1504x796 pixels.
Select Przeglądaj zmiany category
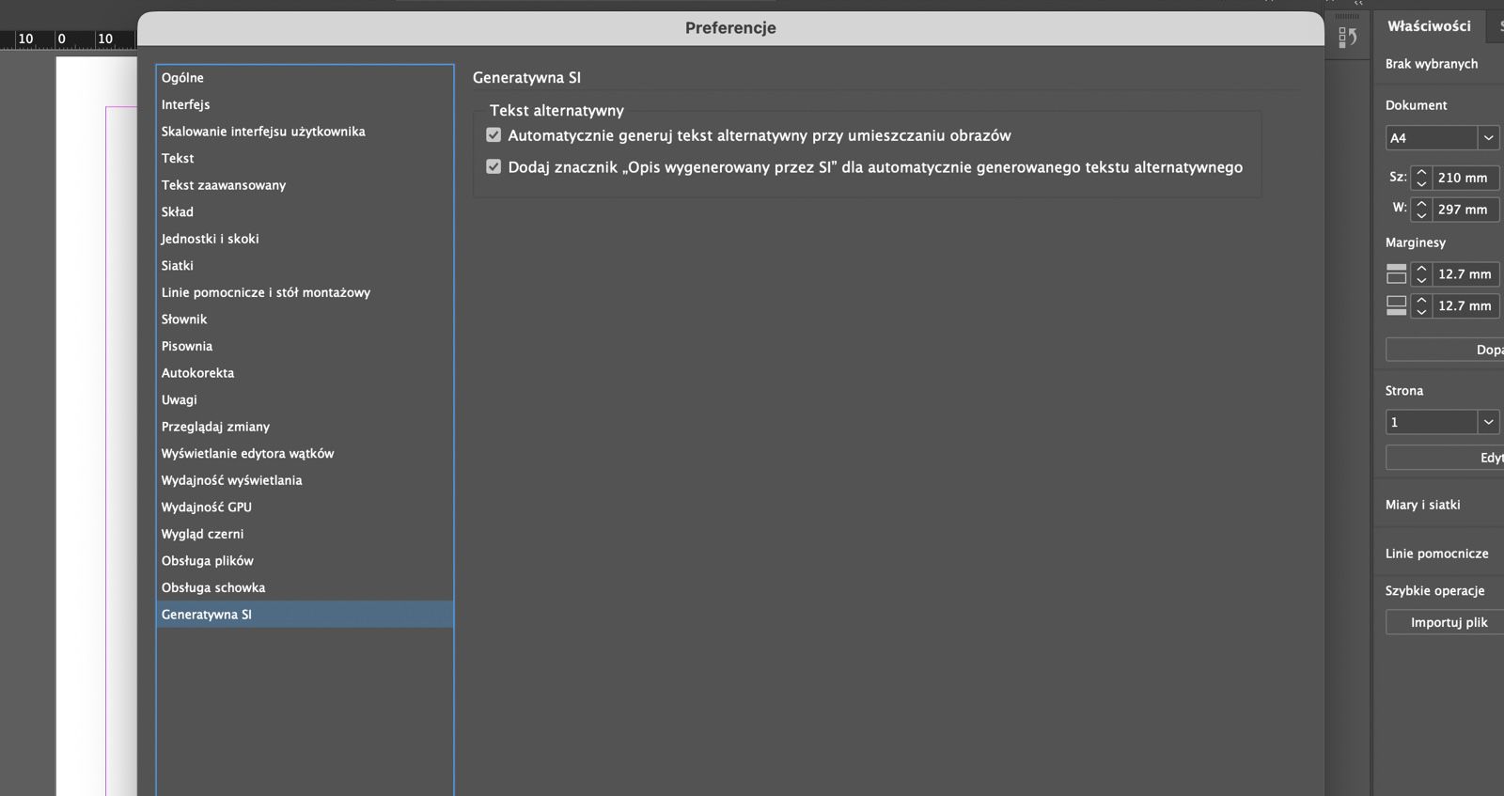point(305,427)
